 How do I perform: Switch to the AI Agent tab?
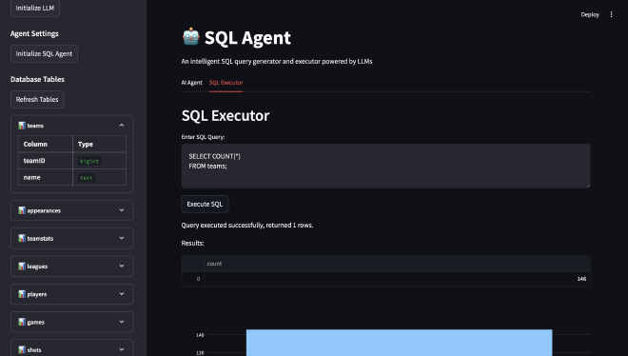192,83
